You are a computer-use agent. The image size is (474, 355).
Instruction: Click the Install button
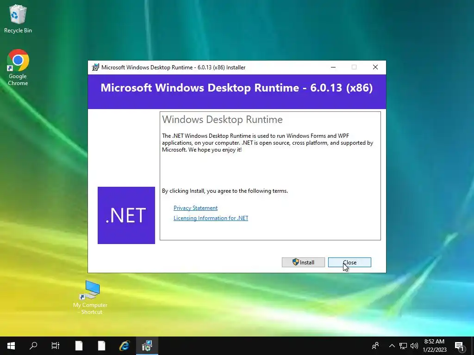[303, 263]
